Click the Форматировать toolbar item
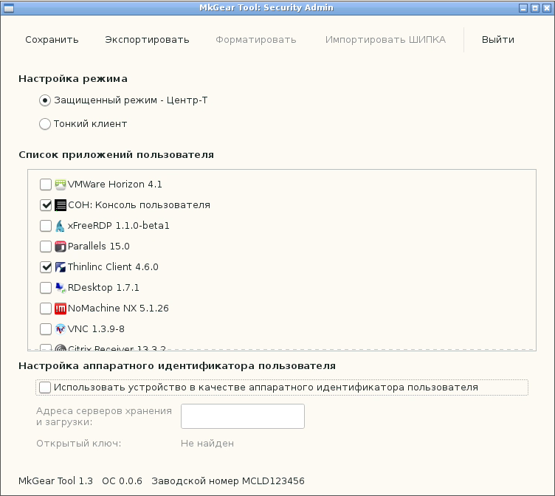The height and width of the screenshot is (496, 555). coord(256,40)
